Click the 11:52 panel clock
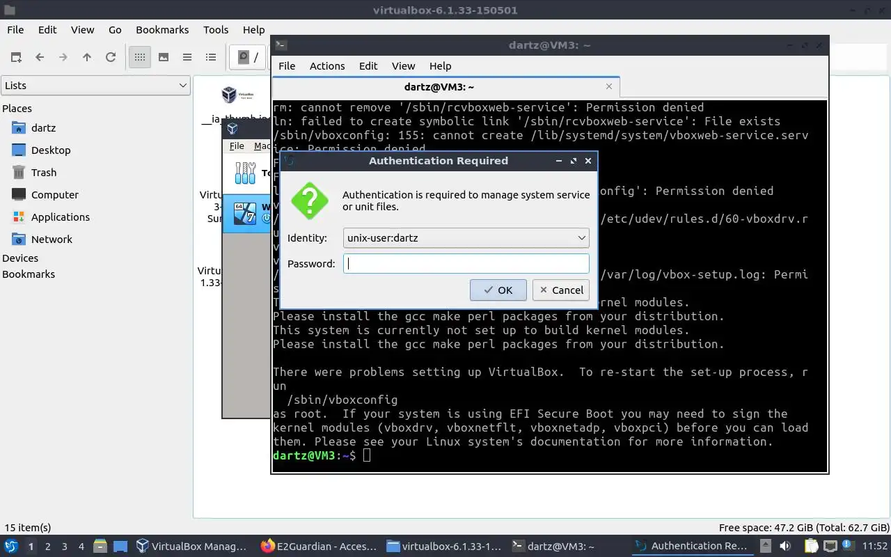Image resolution: width=891 pixels, height=557 pixels. point(875,547)
